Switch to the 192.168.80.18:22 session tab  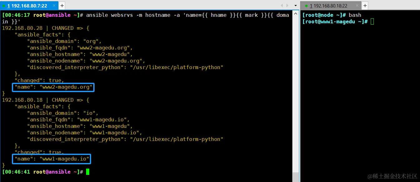[330, 6]
